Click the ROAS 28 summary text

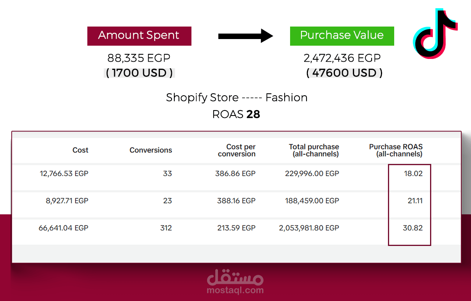click(236, 114)
